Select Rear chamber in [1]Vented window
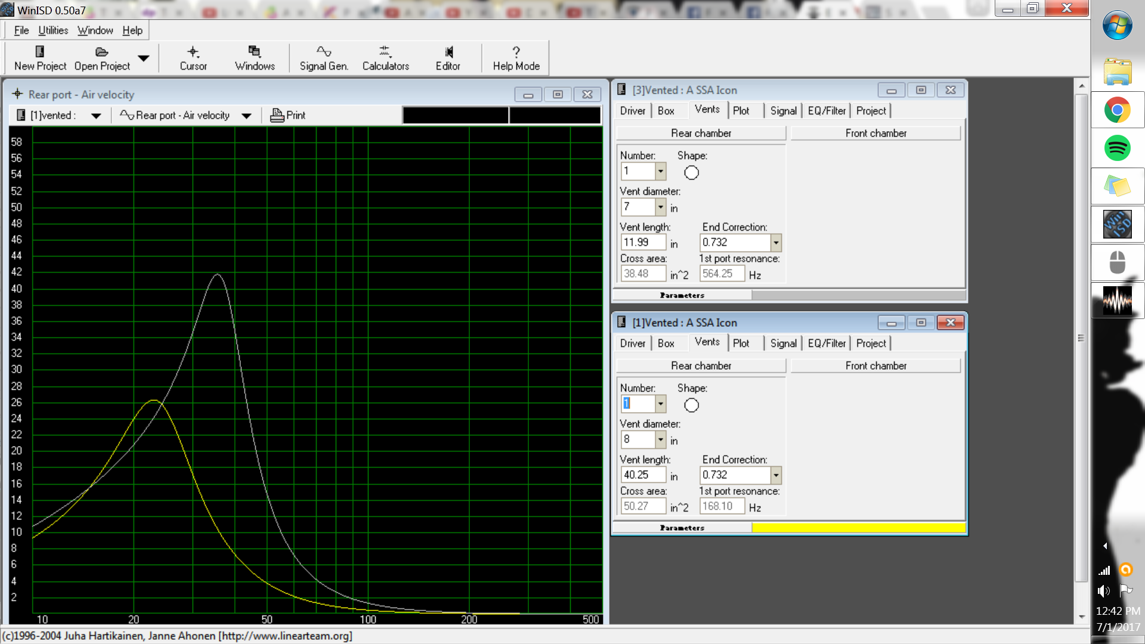 [x=701, y=366]
